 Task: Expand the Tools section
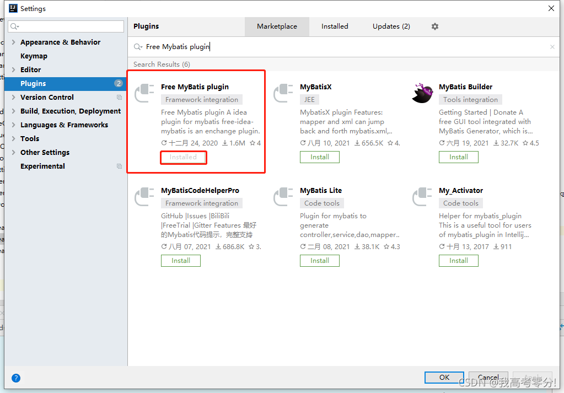(x=13, y=139)
